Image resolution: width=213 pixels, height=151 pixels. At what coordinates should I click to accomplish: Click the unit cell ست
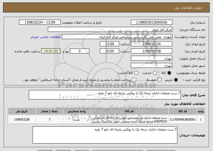point(77,119)
